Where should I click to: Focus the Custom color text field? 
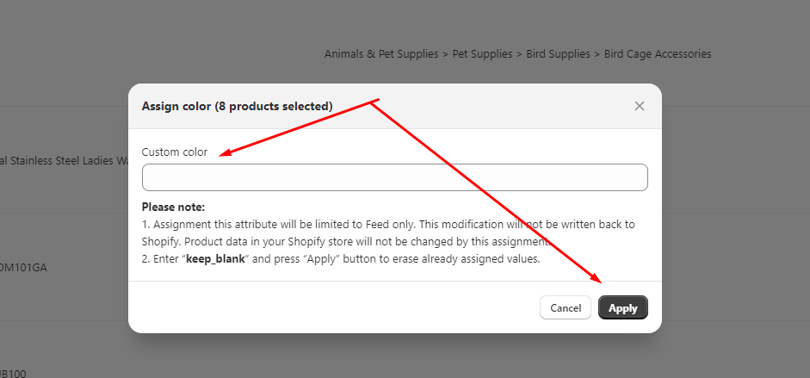pos(394,177)
